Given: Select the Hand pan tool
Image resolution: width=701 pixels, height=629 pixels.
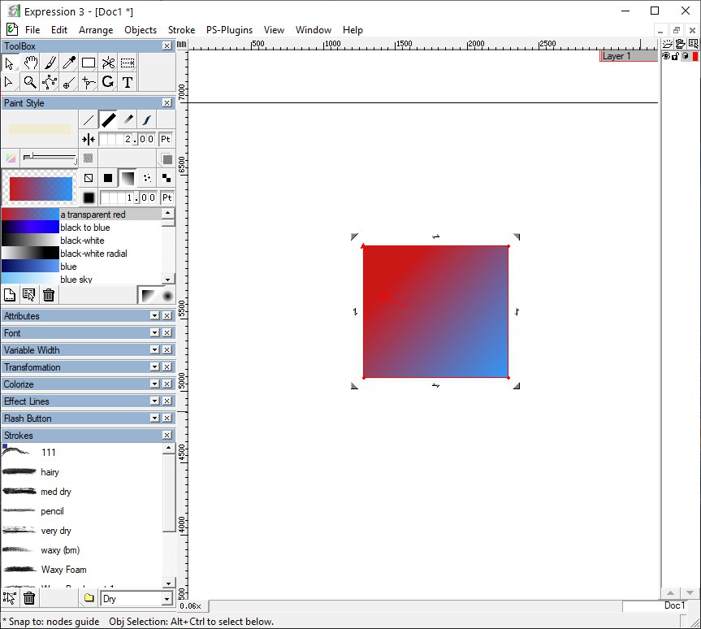Looking at the screenshot, I should tap(30, 63).
